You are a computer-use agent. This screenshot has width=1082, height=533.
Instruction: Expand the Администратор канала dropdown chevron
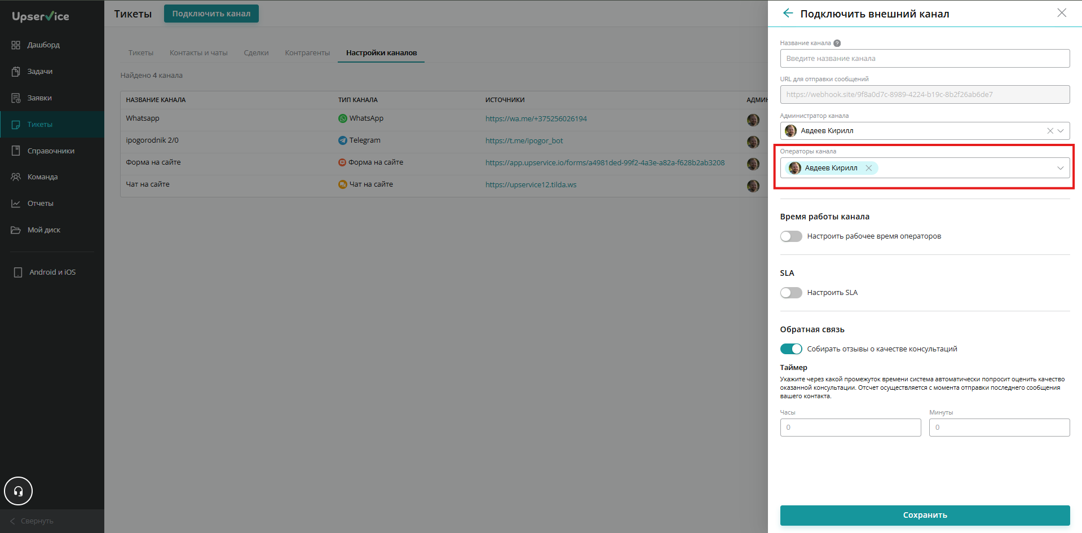pyautogui.click(x=1061, y=131)
